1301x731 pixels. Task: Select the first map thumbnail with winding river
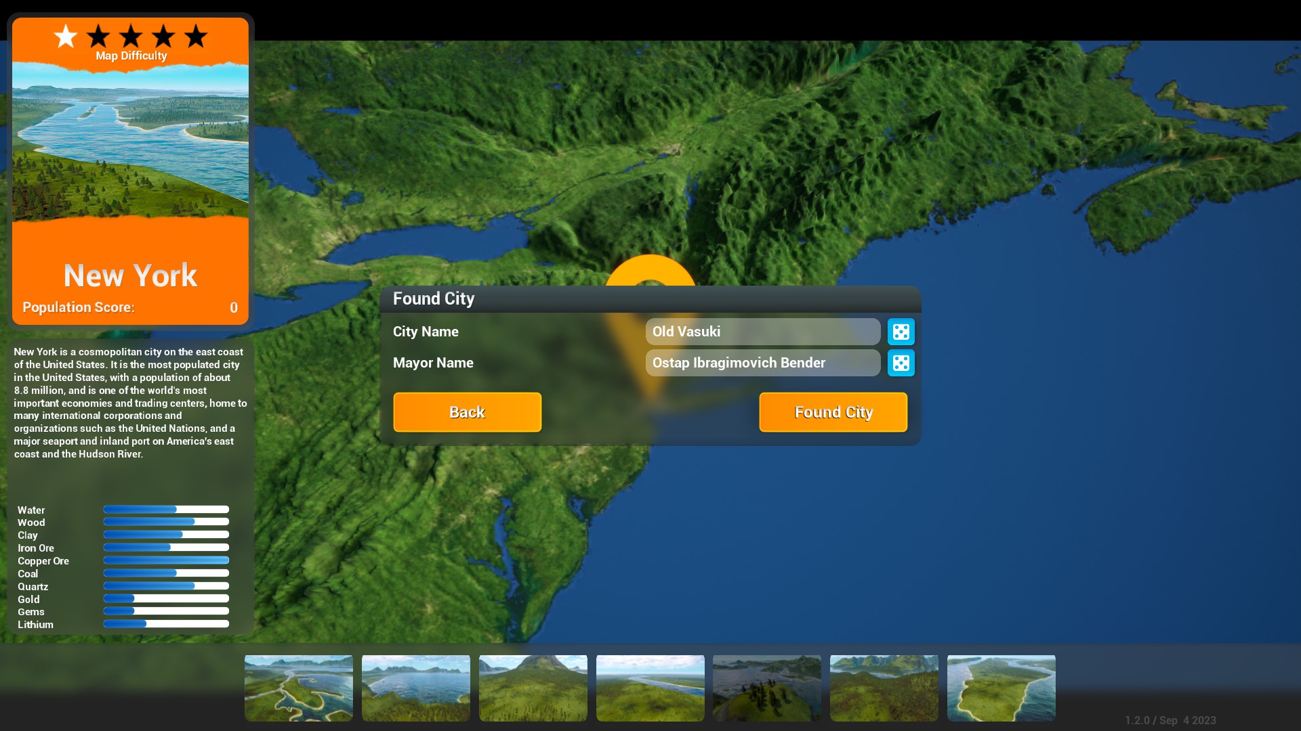(x=299, y=688)
